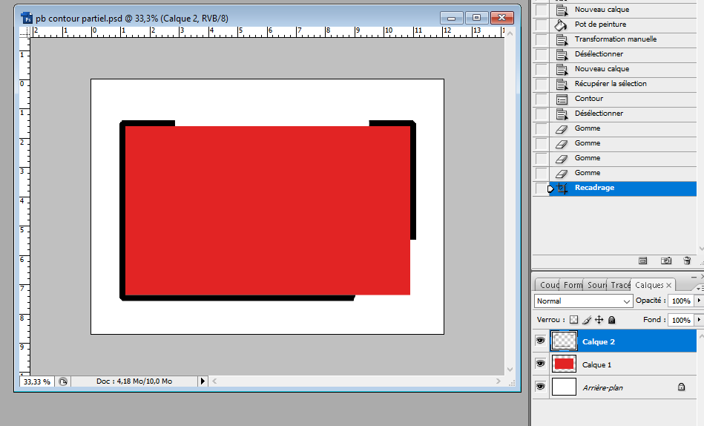Image resolution: width=704 pixels, height=426 pixels.
Task: Click the Récupérer la sélection state icon
Action: point(562,84)
